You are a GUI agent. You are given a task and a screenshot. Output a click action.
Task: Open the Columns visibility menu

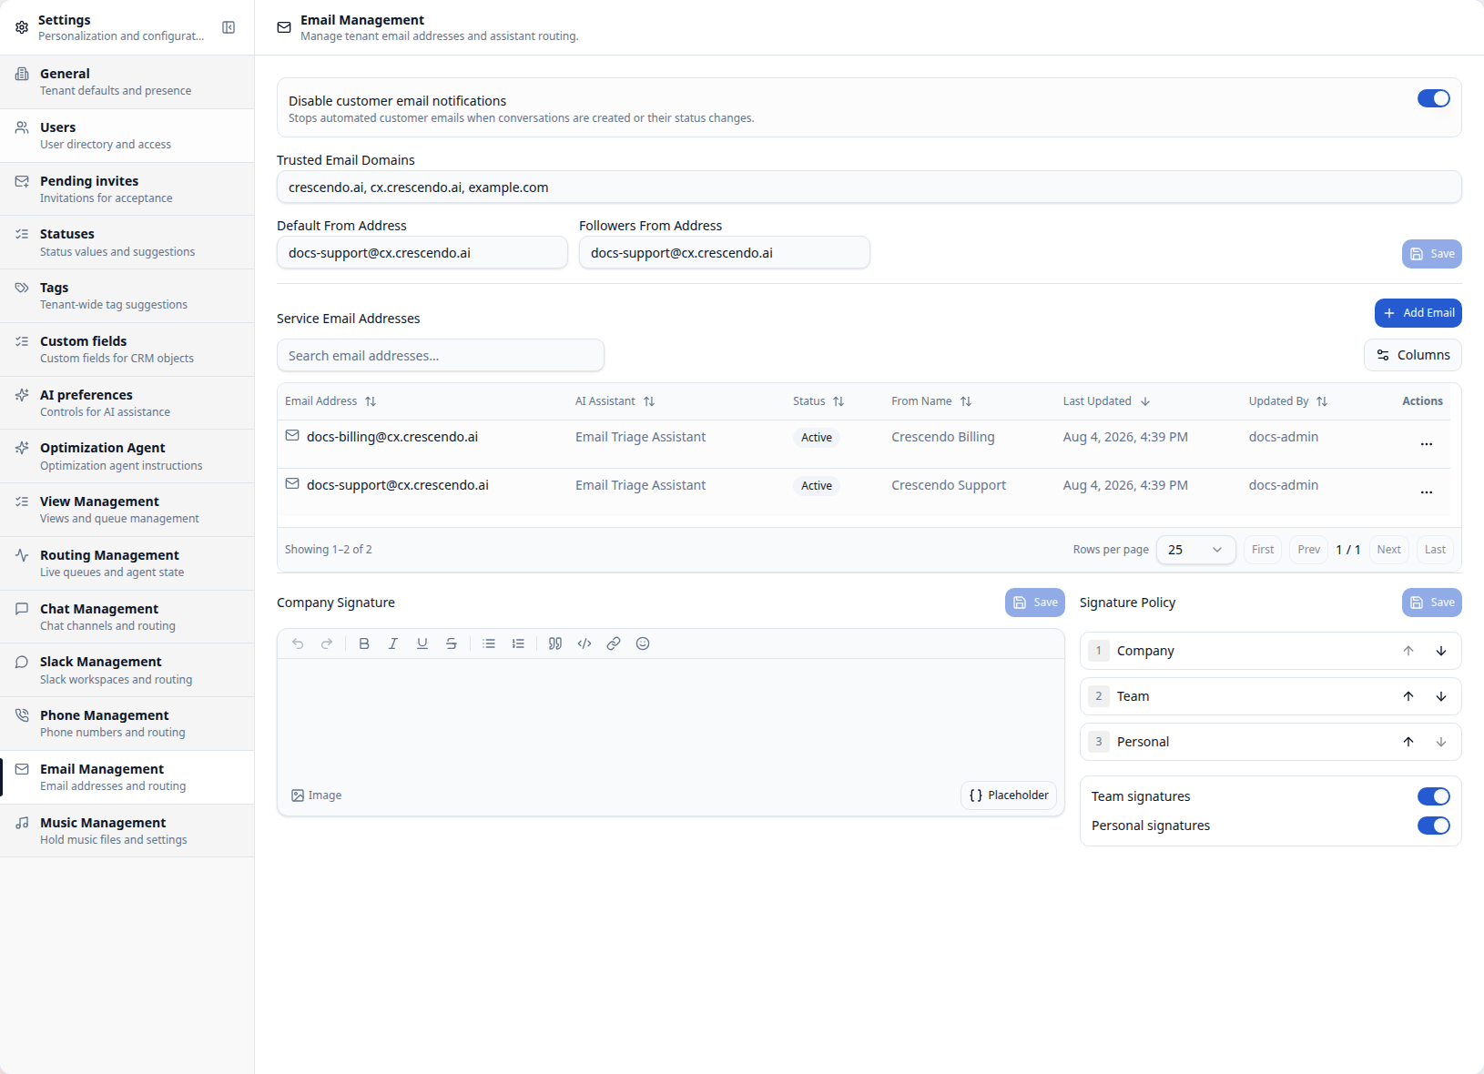click(x=1413, y=355)
